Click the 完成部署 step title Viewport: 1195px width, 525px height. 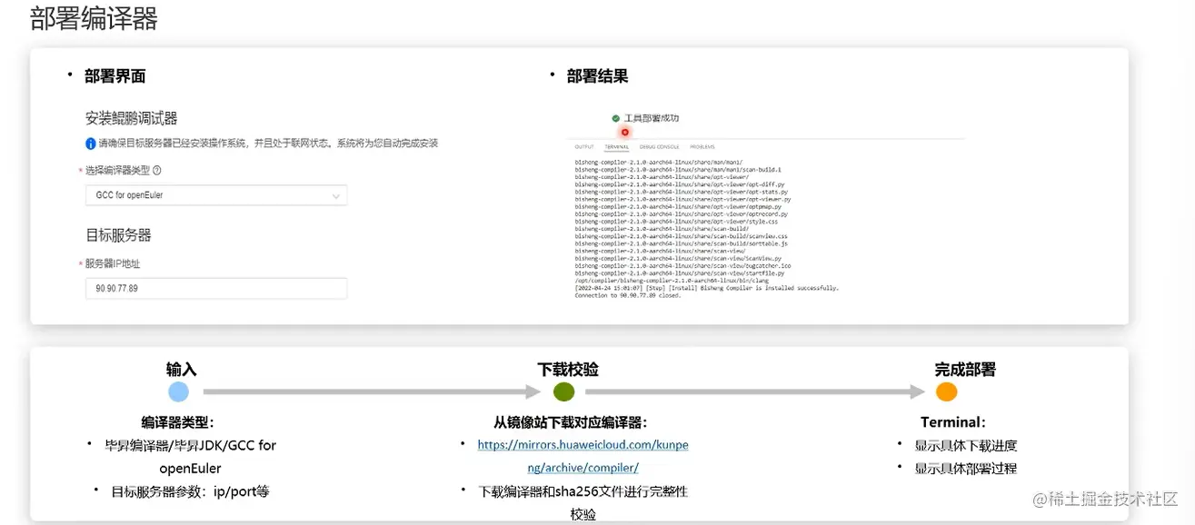(965, 370)
